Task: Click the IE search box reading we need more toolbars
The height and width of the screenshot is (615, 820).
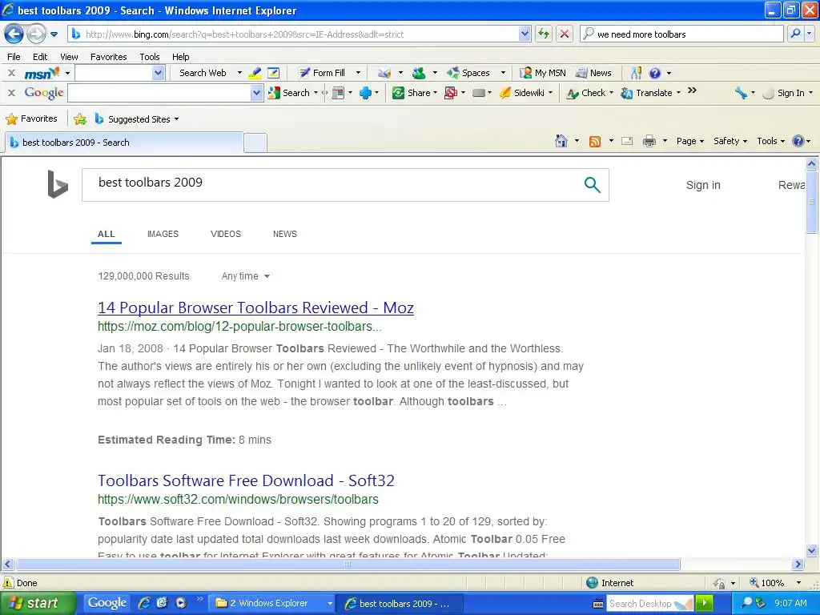Action: click(681, 34)
